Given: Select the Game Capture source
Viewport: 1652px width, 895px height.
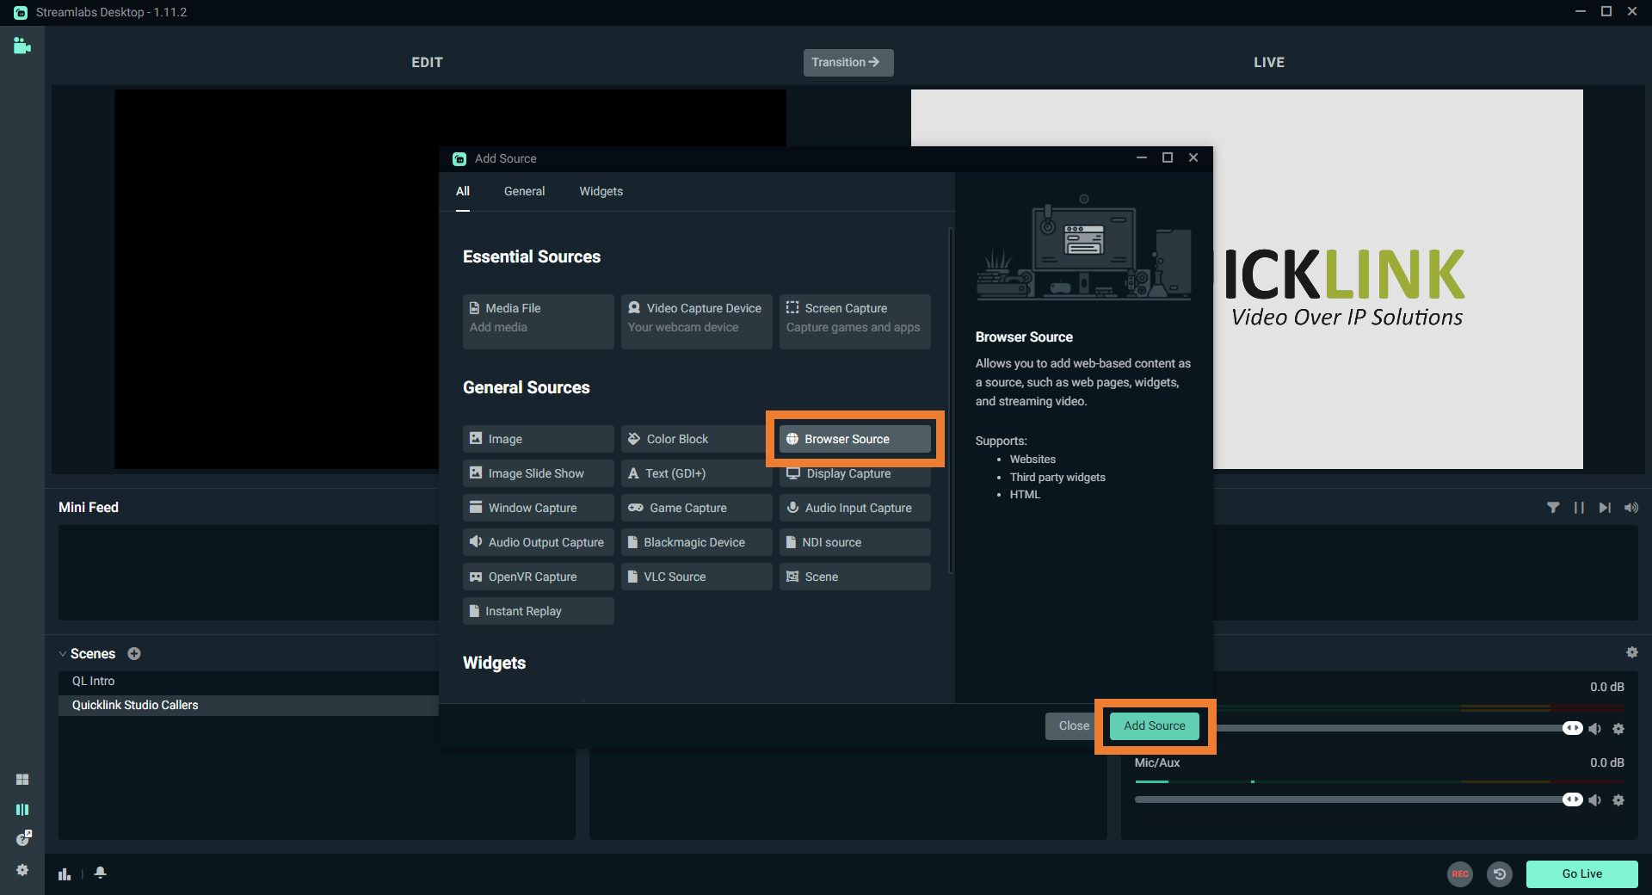Looking at the screenshot, I should pyautogui.click(x=697, y=508).
